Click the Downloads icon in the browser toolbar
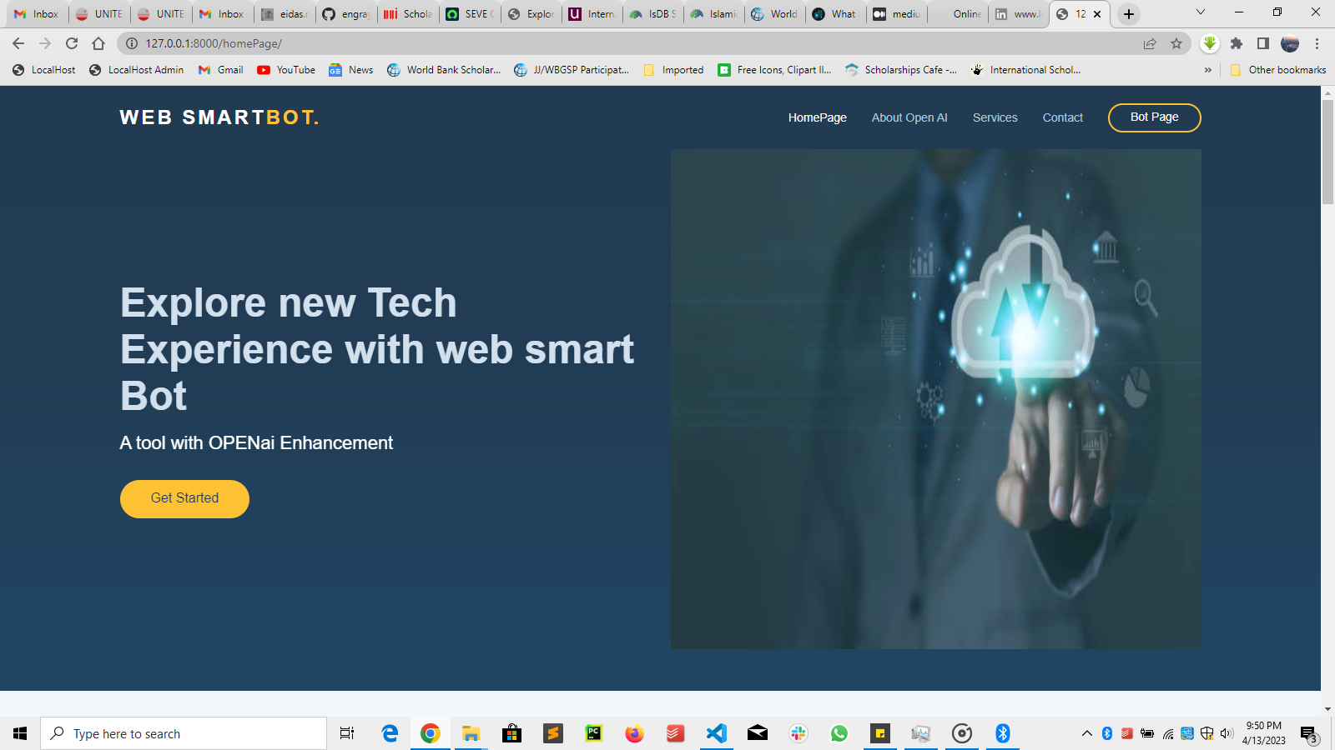The image size is (1335, 750). coord(1210,43)
